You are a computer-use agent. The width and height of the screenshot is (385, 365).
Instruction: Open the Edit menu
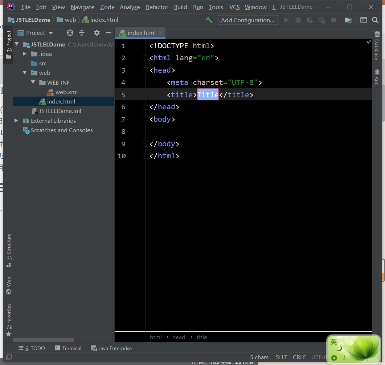pyautogui.click(x=41, y=7)
